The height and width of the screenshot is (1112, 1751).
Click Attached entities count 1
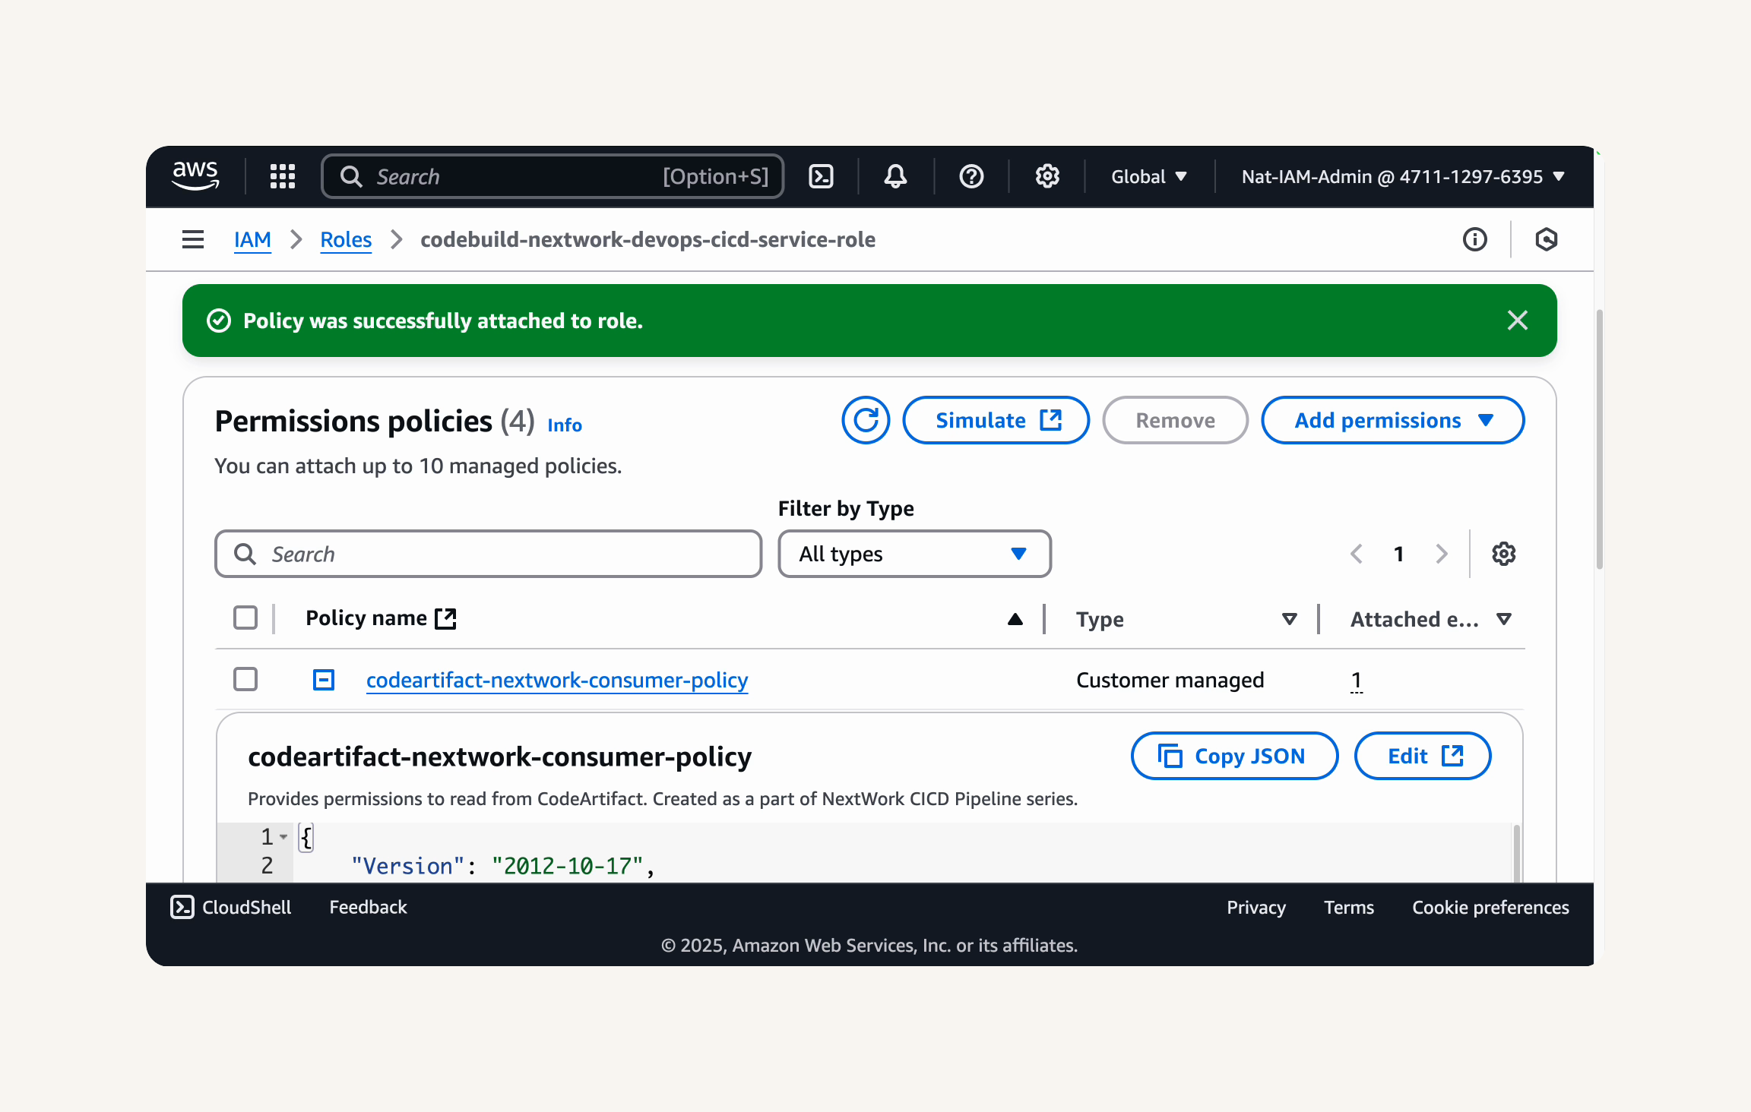[x=1357, y=680]
